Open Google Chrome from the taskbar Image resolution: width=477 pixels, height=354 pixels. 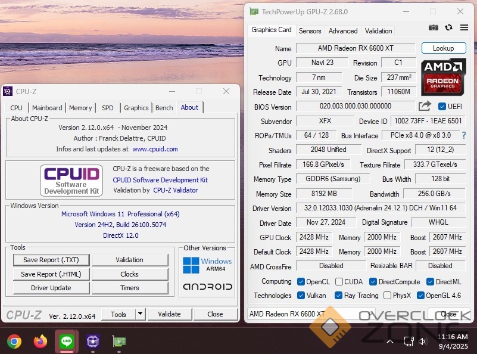pyautogui.click(x=14, y=341)
